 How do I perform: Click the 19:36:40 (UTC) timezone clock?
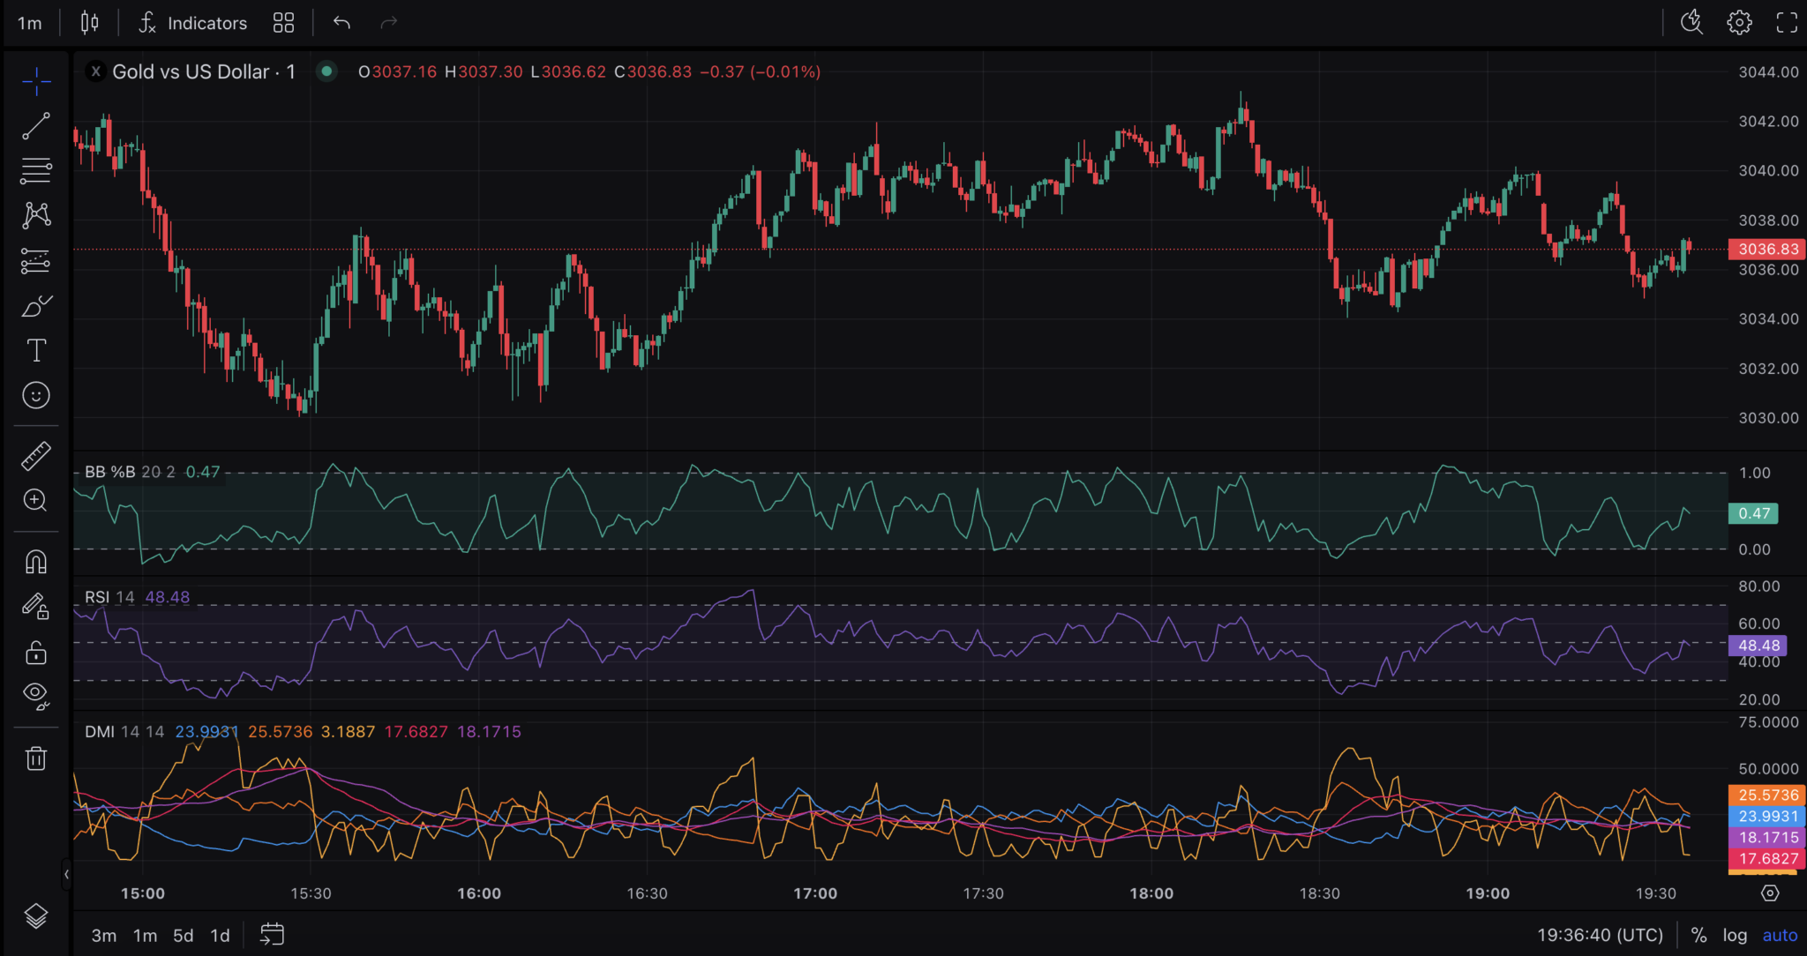1600,935
